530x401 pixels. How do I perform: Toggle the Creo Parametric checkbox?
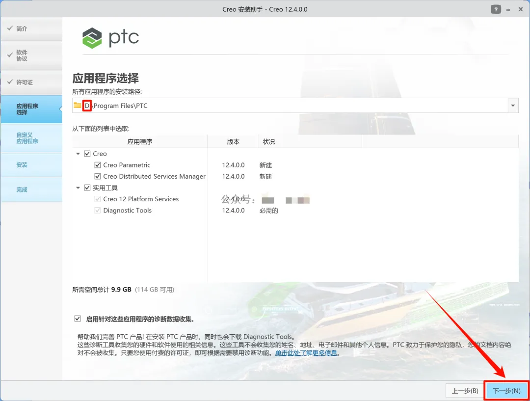98,165
